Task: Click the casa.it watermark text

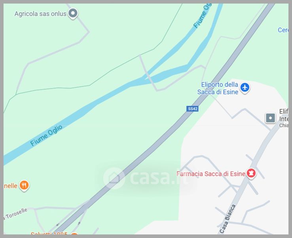Action: point(159,178)
